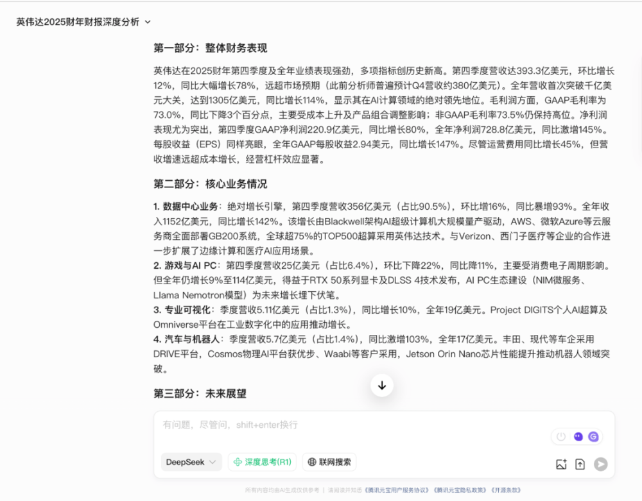Image resolution: width=642 pixels, height=501 pixels.
Task: Click the globe icon for web search
Action: (x=313, y=462)
